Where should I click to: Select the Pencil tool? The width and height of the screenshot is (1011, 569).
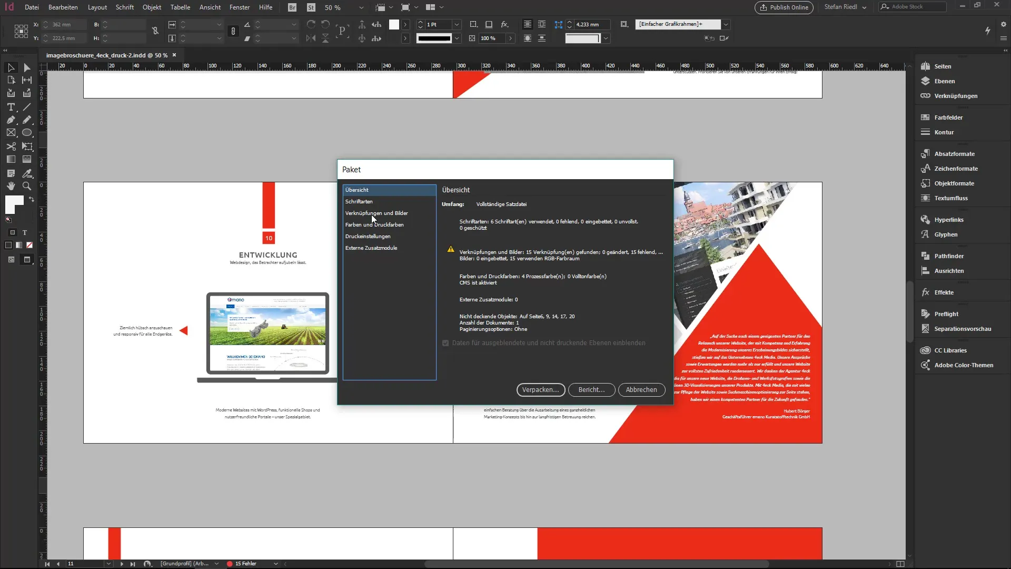point(27,120)
